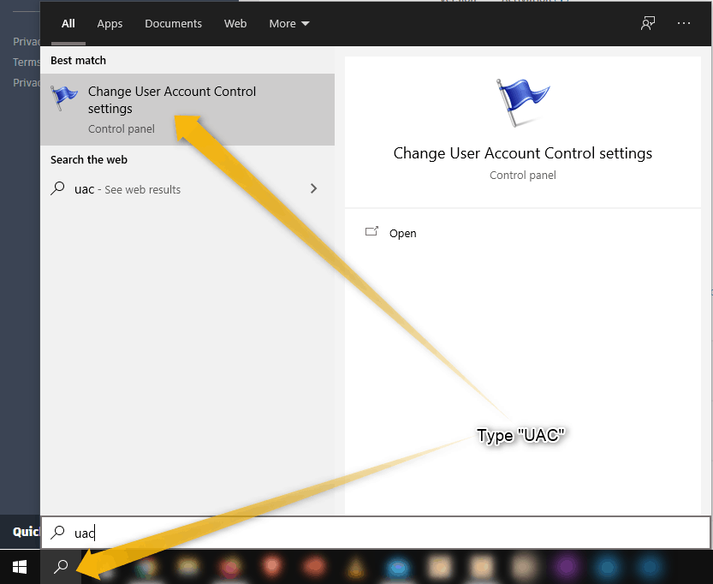The height and width of the screenshot is (584, 713).
Task: Click the Windows Start button
Action: [19, 567]
